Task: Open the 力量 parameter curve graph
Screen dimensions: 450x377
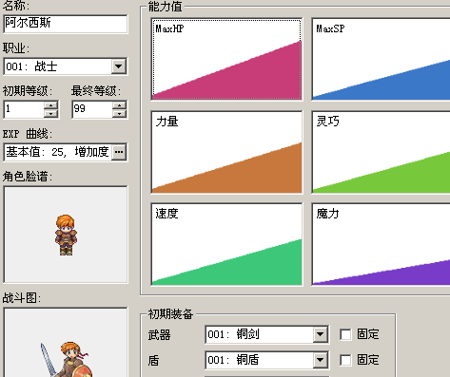Action: pos(226,152)
